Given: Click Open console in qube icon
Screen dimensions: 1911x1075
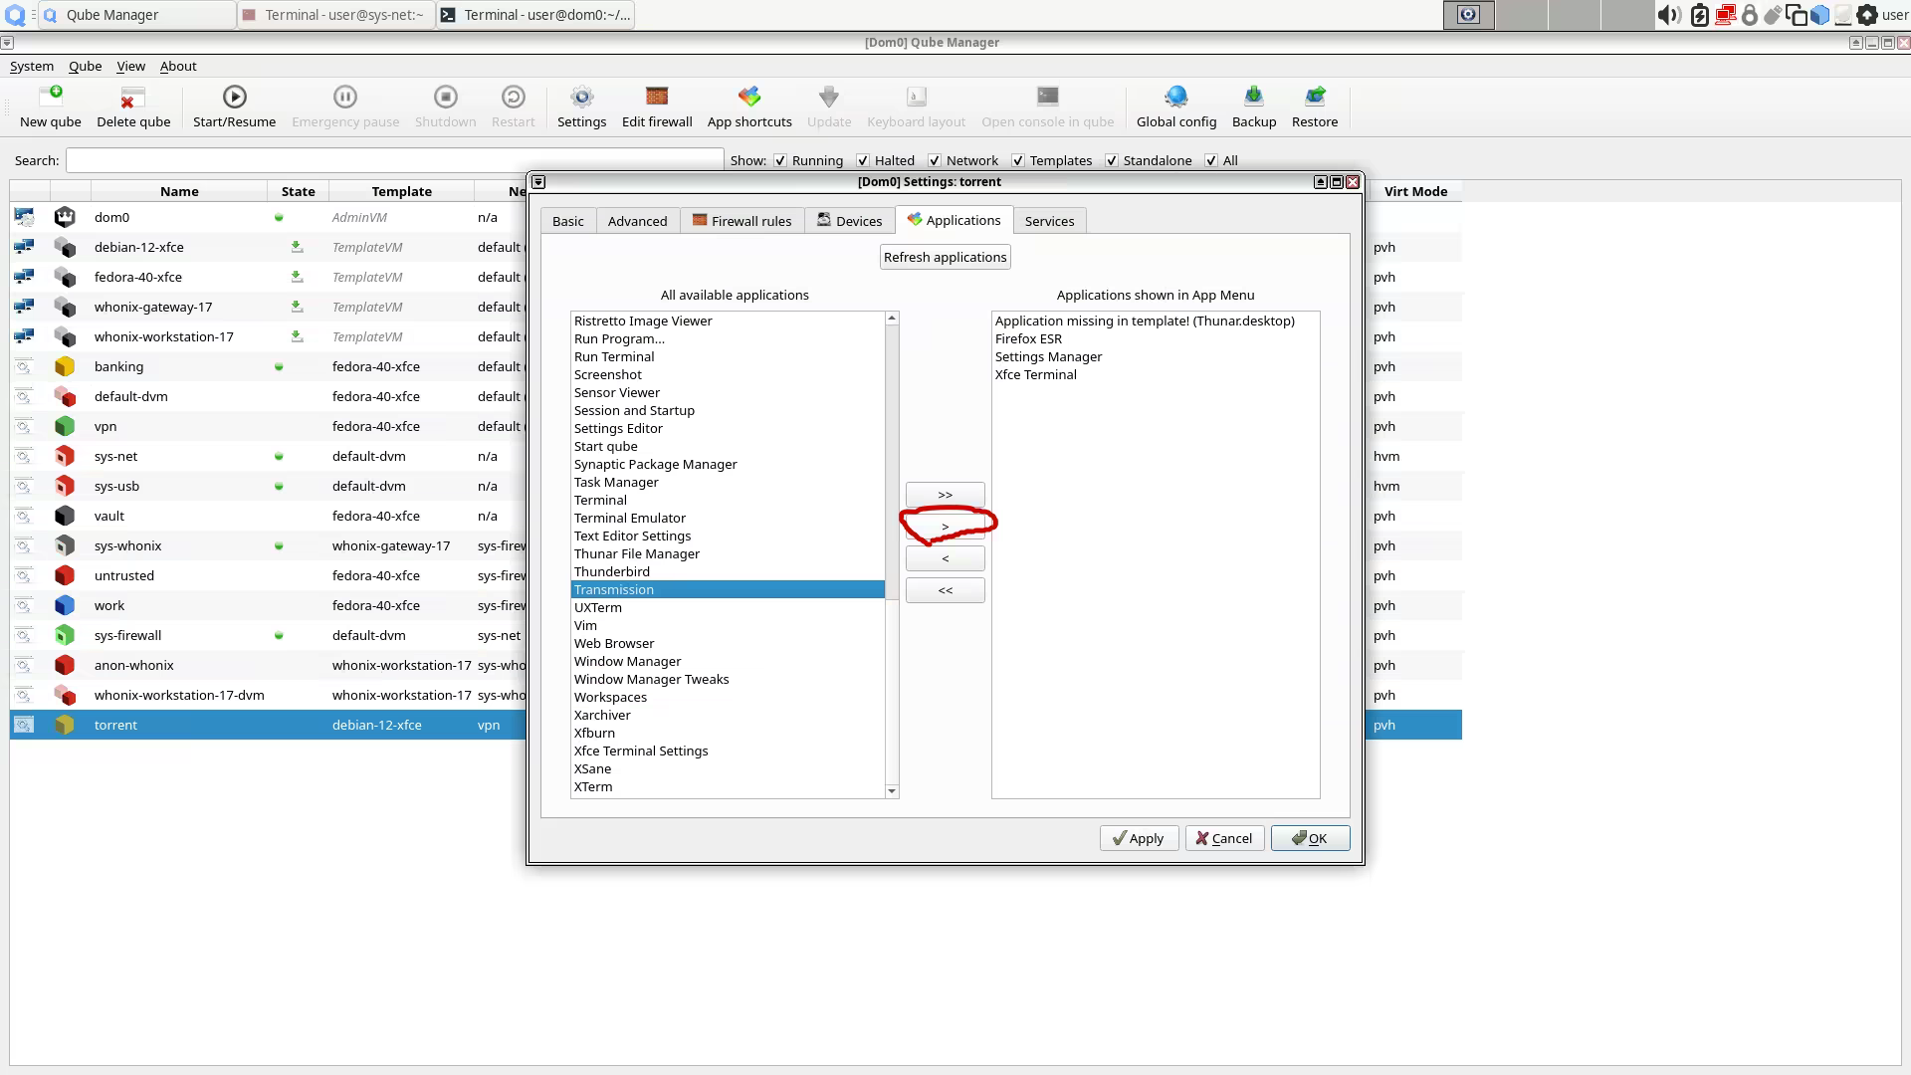Looking at the screenshot, I should (1047, 97).
